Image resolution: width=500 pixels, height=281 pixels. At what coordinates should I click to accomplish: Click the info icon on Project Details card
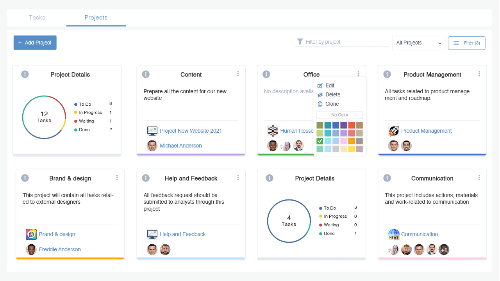coord(25,74)
